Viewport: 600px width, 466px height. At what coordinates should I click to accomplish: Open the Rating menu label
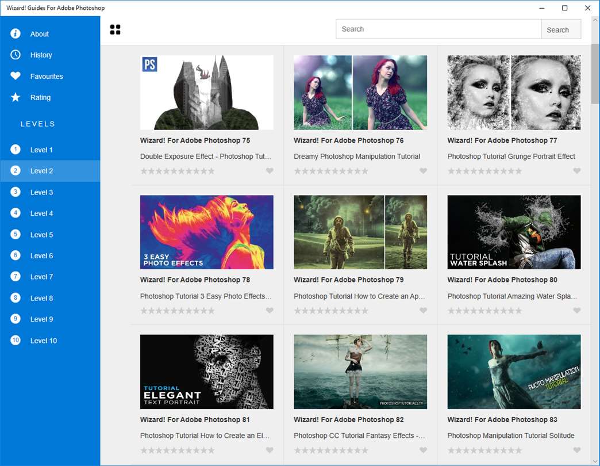[41, 97]
